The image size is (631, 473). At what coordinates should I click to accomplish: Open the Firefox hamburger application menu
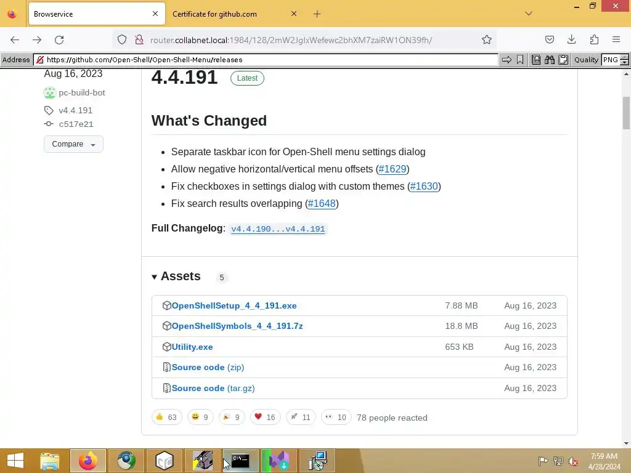(x=616, y=39)
